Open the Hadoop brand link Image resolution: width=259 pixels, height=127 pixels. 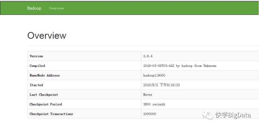pyautogui.click(x=34, y=8)
